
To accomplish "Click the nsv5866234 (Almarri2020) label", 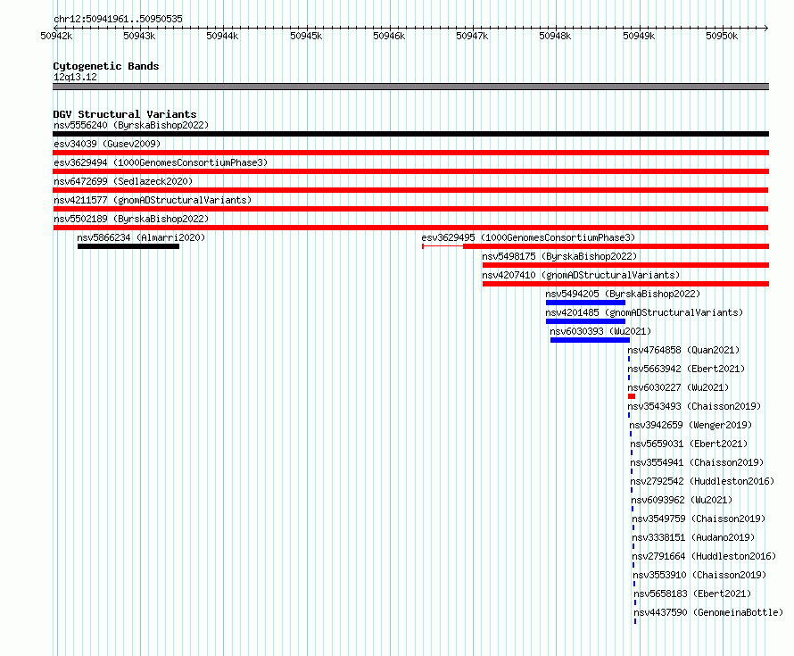I will click(x=141, y=237).
